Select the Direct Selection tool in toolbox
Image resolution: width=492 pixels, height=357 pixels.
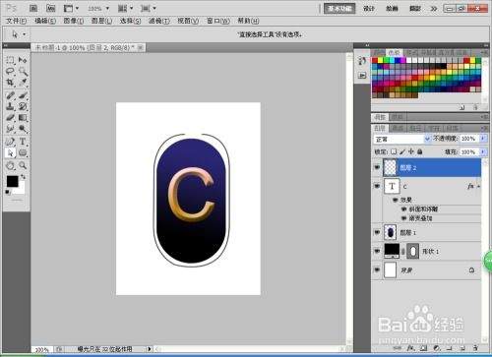[x=10, y=152]
